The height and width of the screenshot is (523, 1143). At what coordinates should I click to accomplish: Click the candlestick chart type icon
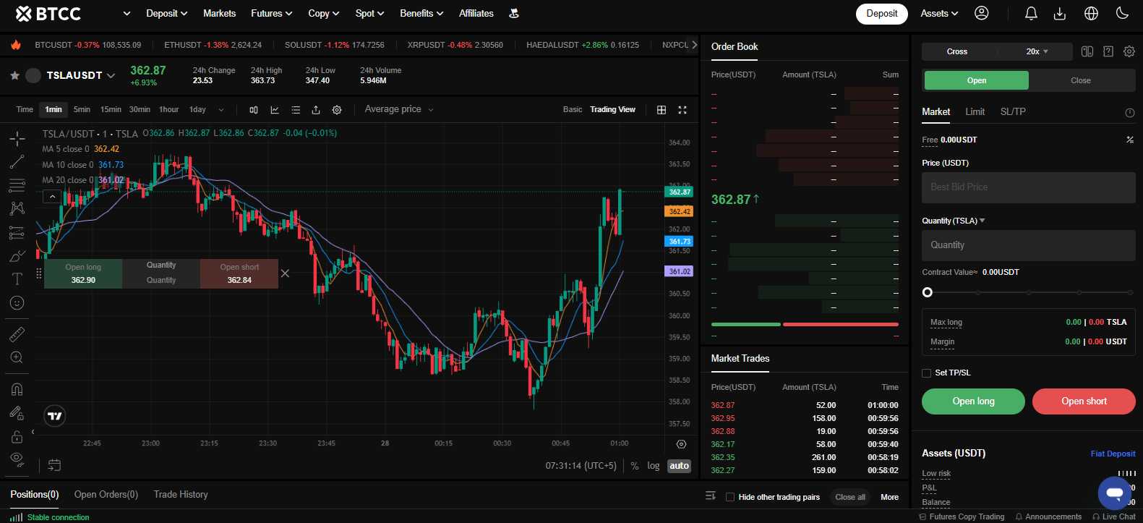click(254, 110)
